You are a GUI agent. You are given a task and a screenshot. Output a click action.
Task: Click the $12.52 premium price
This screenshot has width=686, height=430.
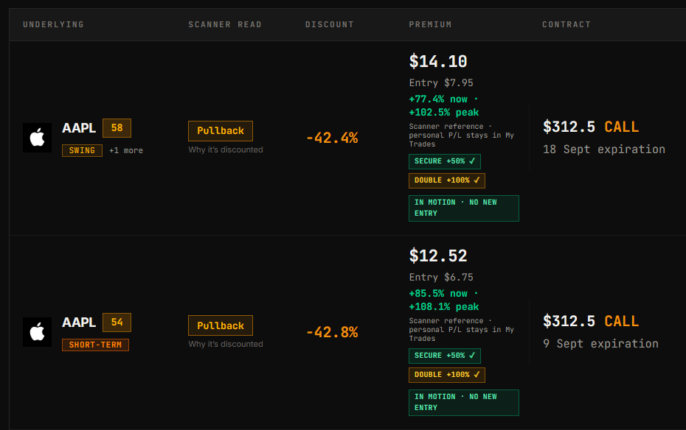438,255
